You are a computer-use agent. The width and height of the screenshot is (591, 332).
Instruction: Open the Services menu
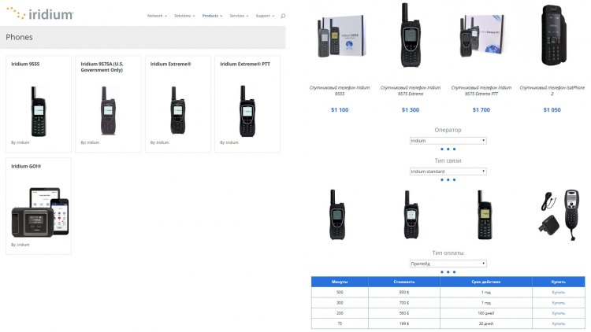(x=239, y=16)
